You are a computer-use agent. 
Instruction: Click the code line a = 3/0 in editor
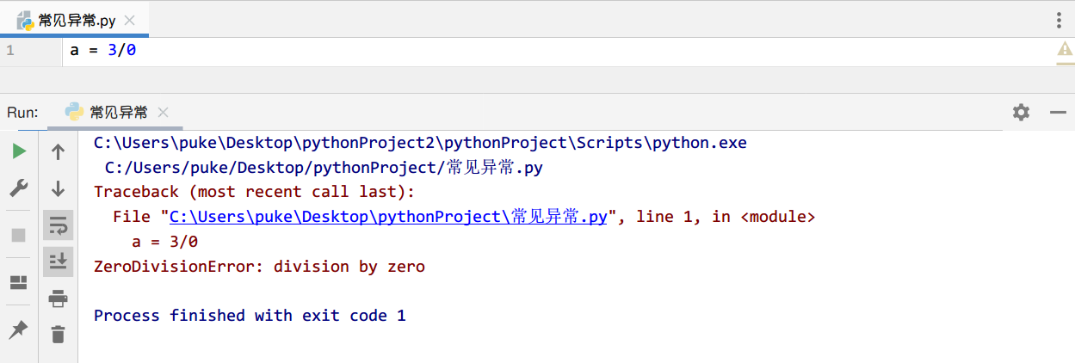(x=103, y=51)
